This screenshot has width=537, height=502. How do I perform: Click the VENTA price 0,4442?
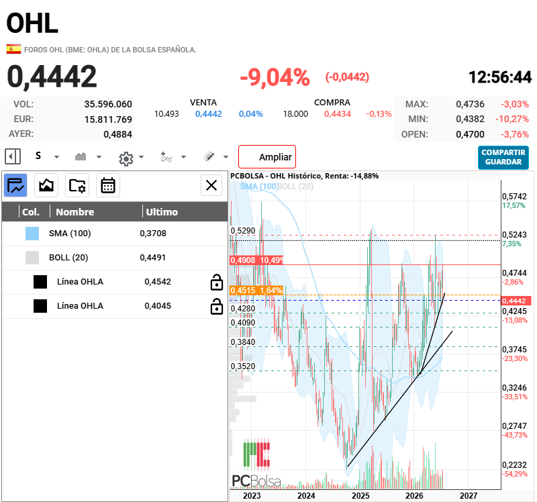[209, 114]
